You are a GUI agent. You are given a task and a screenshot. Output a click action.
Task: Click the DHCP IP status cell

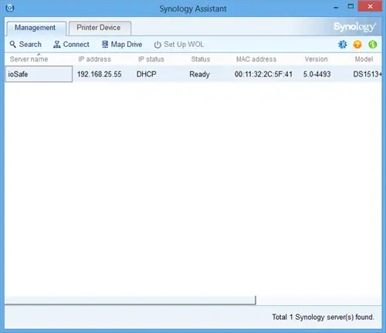tap(147, 74)
